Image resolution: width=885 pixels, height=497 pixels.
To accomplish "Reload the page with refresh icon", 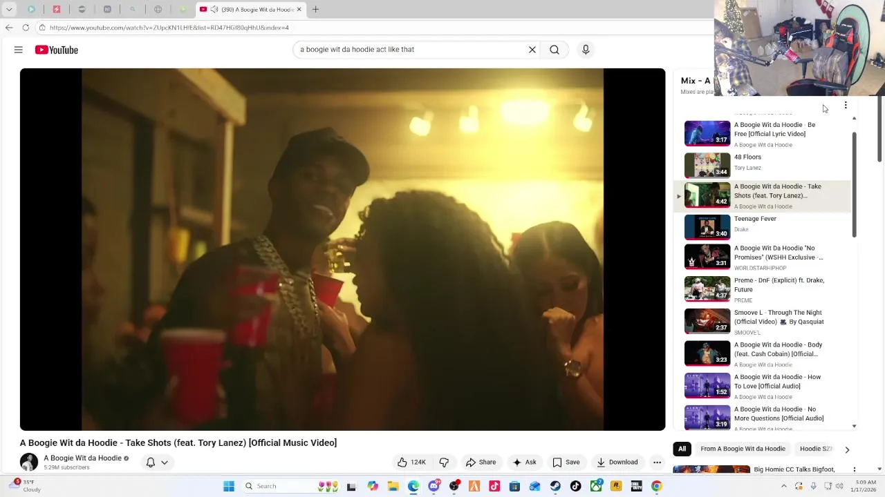I will [26, 28].
